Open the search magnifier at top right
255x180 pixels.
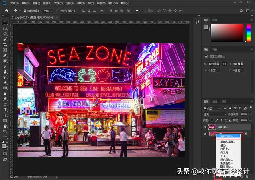[x=241, y=11]
